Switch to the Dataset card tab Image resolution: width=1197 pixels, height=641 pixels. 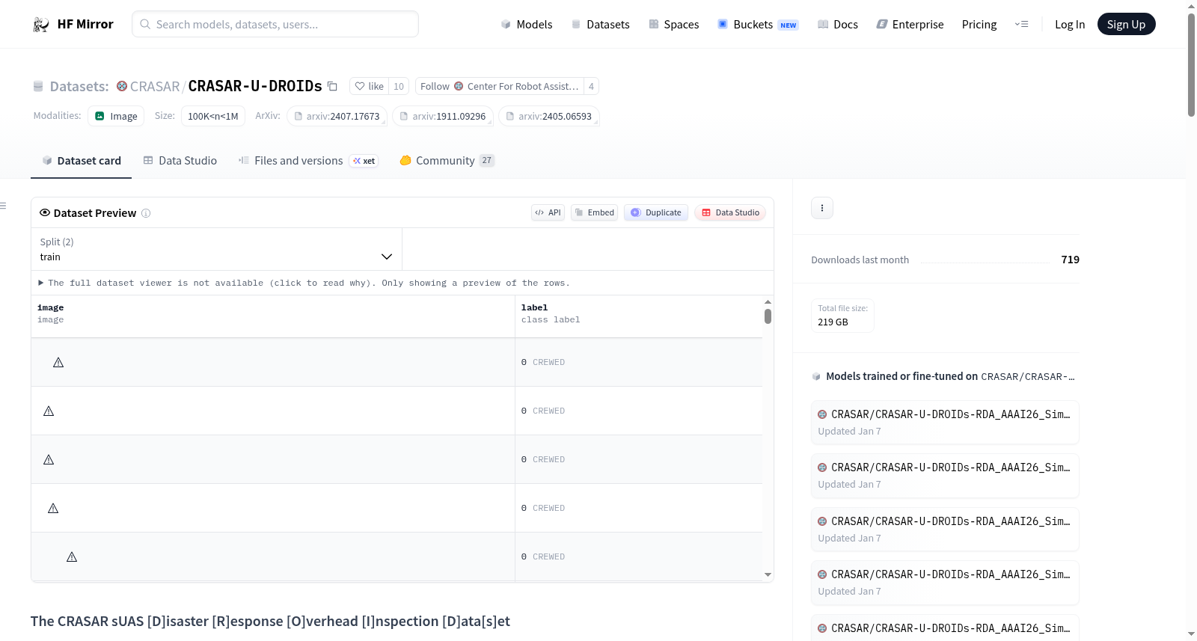tap(82, 161)
